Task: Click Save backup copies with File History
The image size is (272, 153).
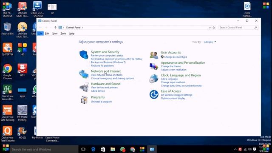Action: (x=116, y=59)
